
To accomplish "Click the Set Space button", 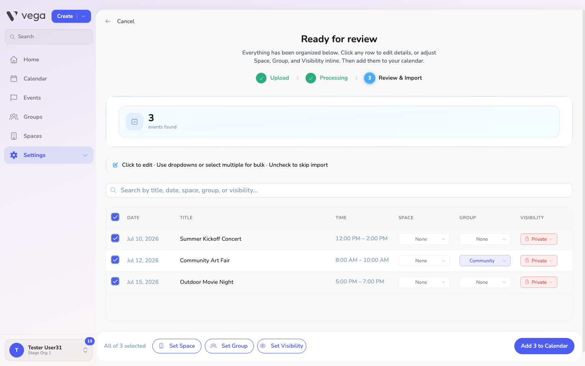I will click(x=177, y=346).
